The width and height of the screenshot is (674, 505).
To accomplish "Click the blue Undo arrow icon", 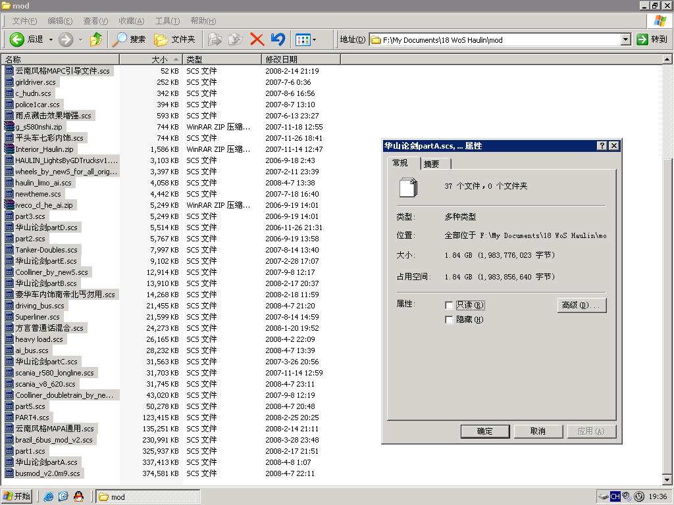I will point(278,39).
